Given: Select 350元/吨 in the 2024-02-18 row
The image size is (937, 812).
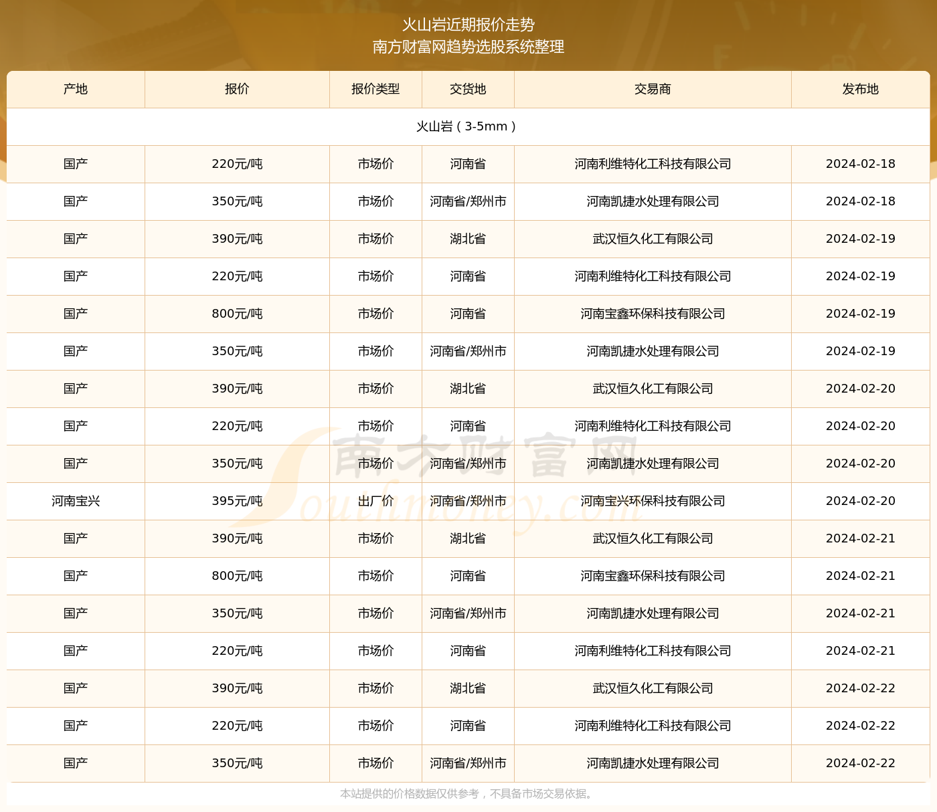Looking at the screenshot, I should (237, 201).
